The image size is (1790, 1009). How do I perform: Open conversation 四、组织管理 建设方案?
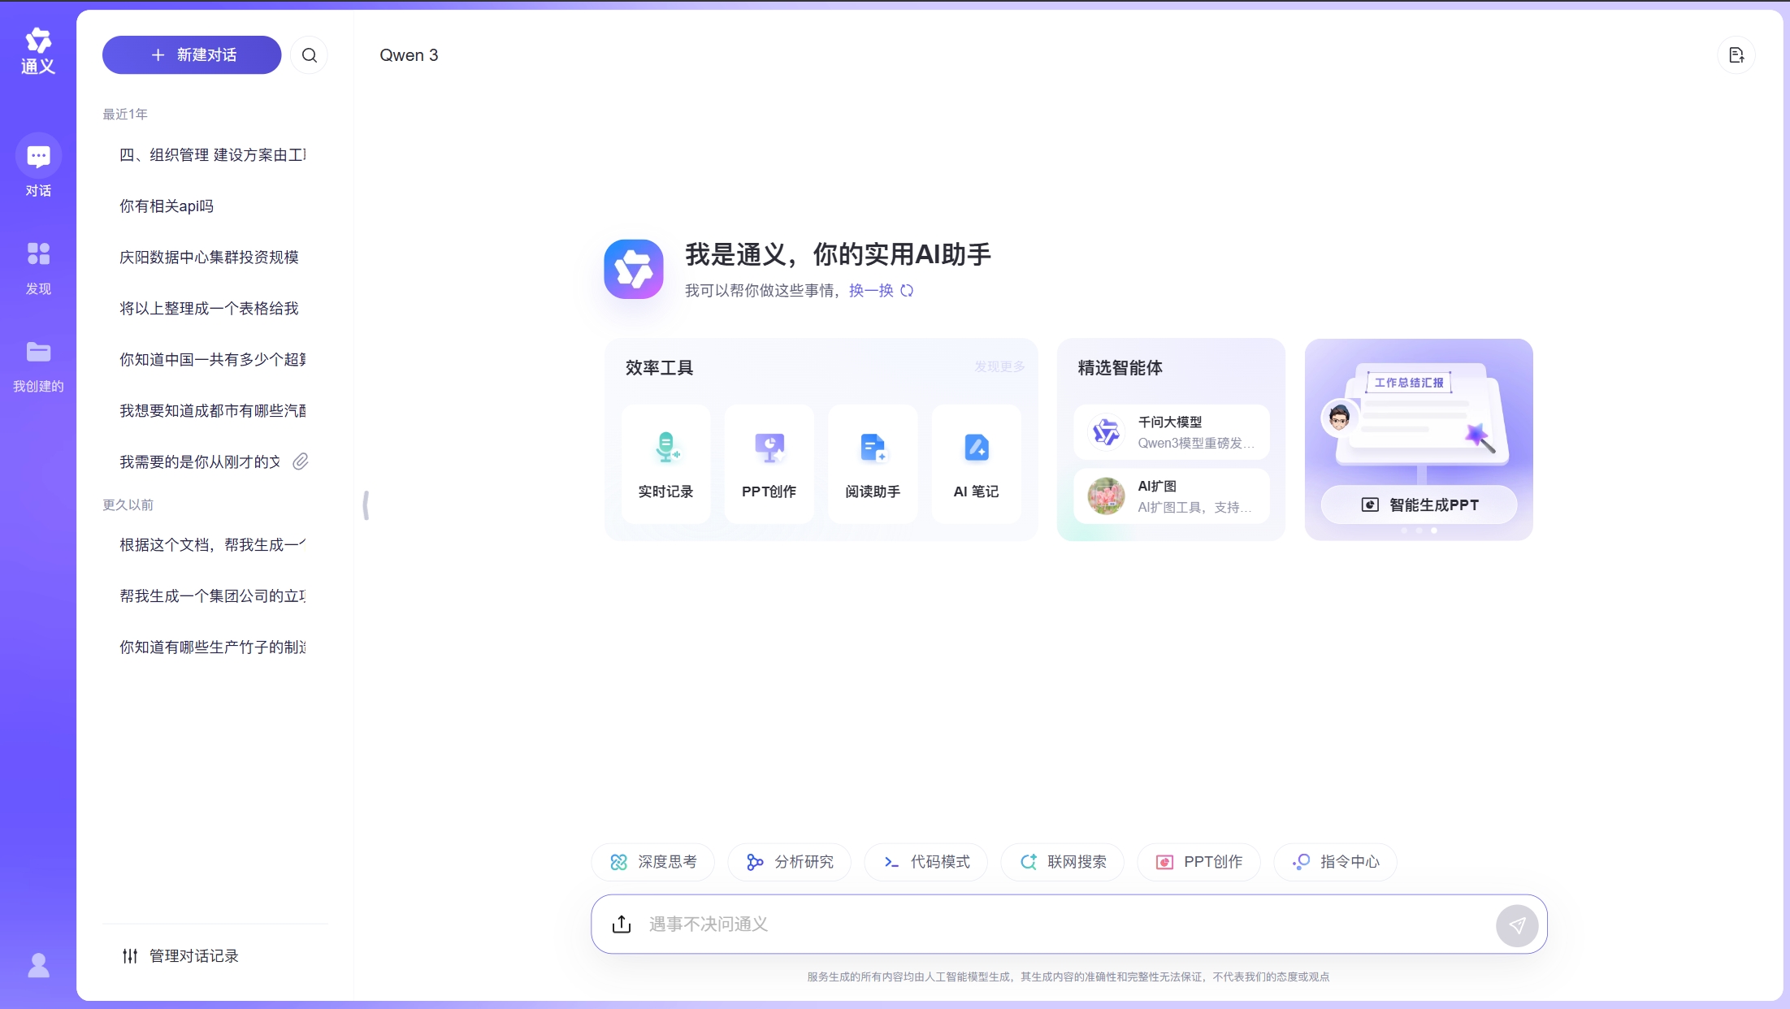point(214,155)
